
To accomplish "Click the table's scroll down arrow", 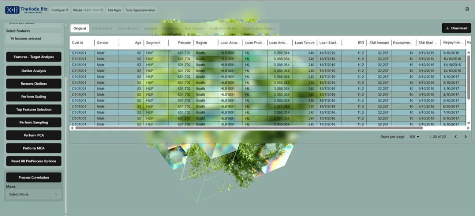I will 468,123.
